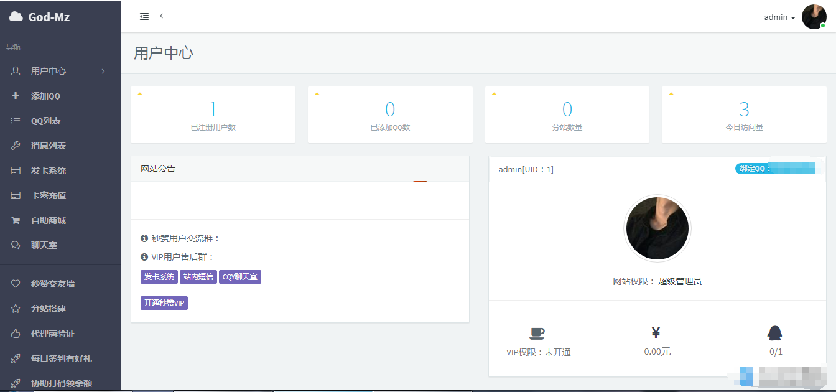Click the card icon beside 卡密充值
The image size is (836, 392).
(16, 195)
